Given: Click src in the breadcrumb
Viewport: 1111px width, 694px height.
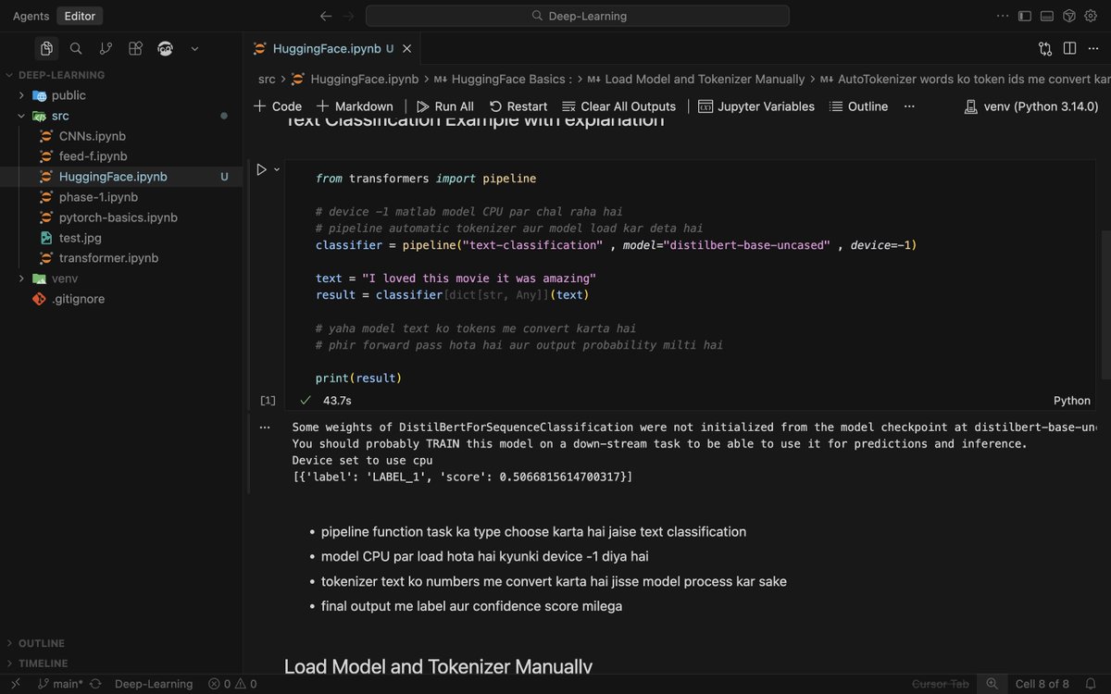Looking at the screenshot, I should [267, 80].
